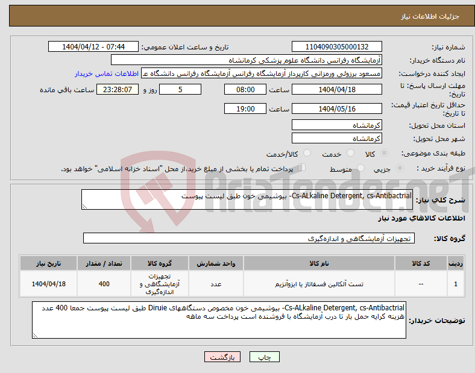Select the خدمت radio button
This screenshot has height=373, width=475.
click(x=350, y=153)
